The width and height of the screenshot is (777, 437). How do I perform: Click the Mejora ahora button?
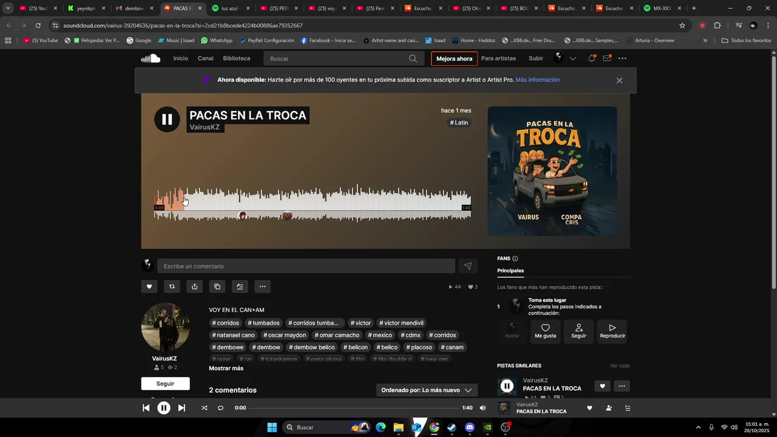click(x=454, y=59)
